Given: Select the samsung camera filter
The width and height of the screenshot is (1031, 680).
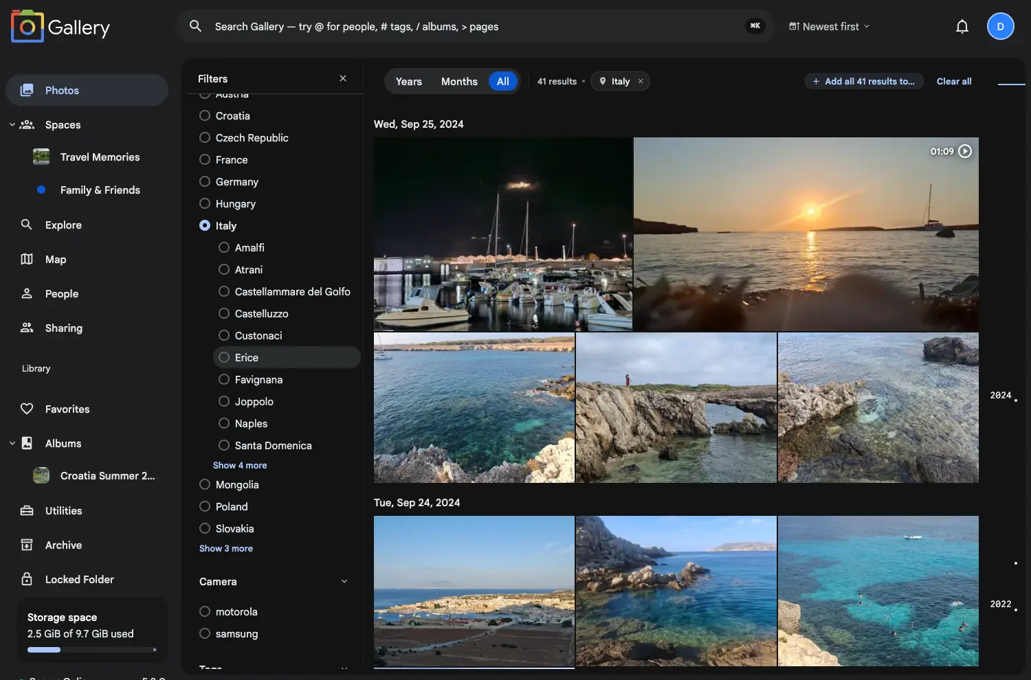Looking at the screenshot, I should coord(205,633).
